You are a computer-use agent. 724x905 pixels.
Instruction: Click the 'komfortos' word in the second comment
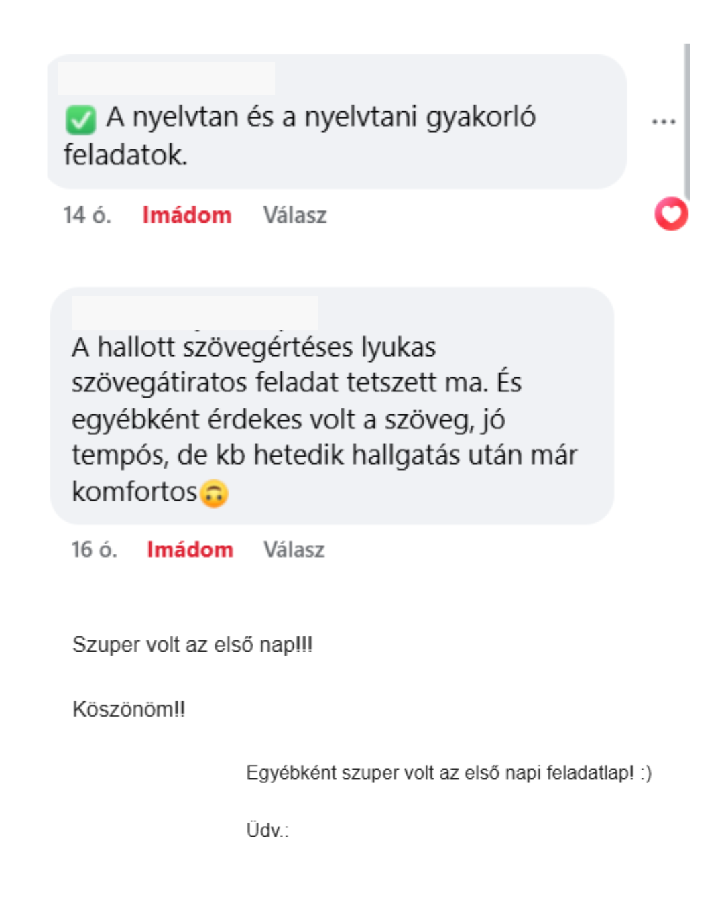pyautogui.click(x=134, y=492)
